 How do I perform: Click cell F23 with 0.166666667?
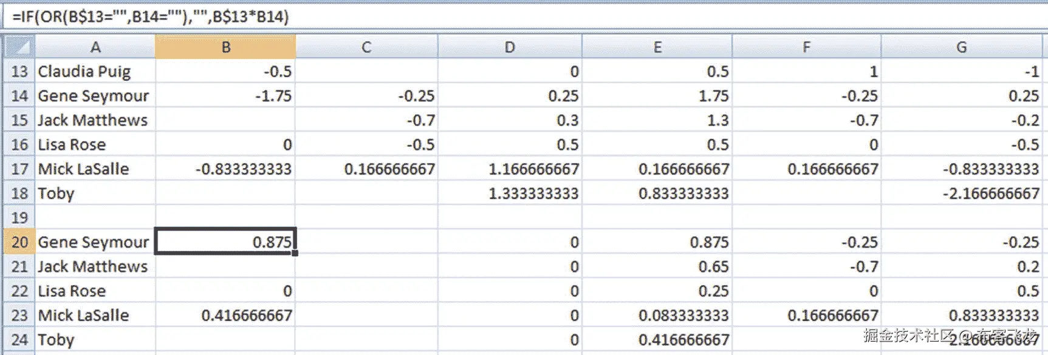[x=807, y=315]
